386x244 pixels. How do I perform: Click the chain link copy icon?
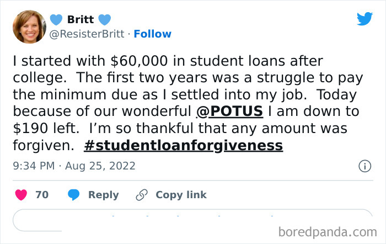[142, 195]
